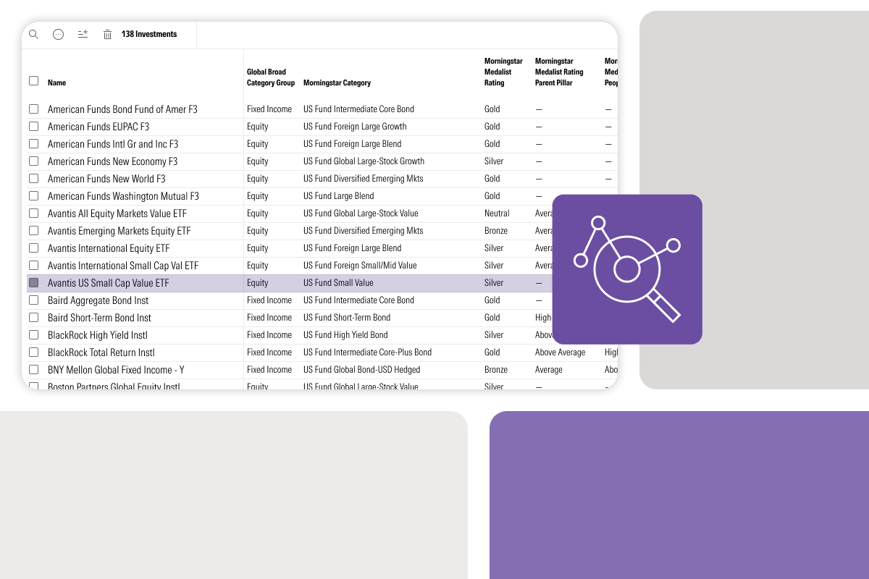Click the trash delete icon
The height and width of the screenshot is (579, 869).
point(107,34)
